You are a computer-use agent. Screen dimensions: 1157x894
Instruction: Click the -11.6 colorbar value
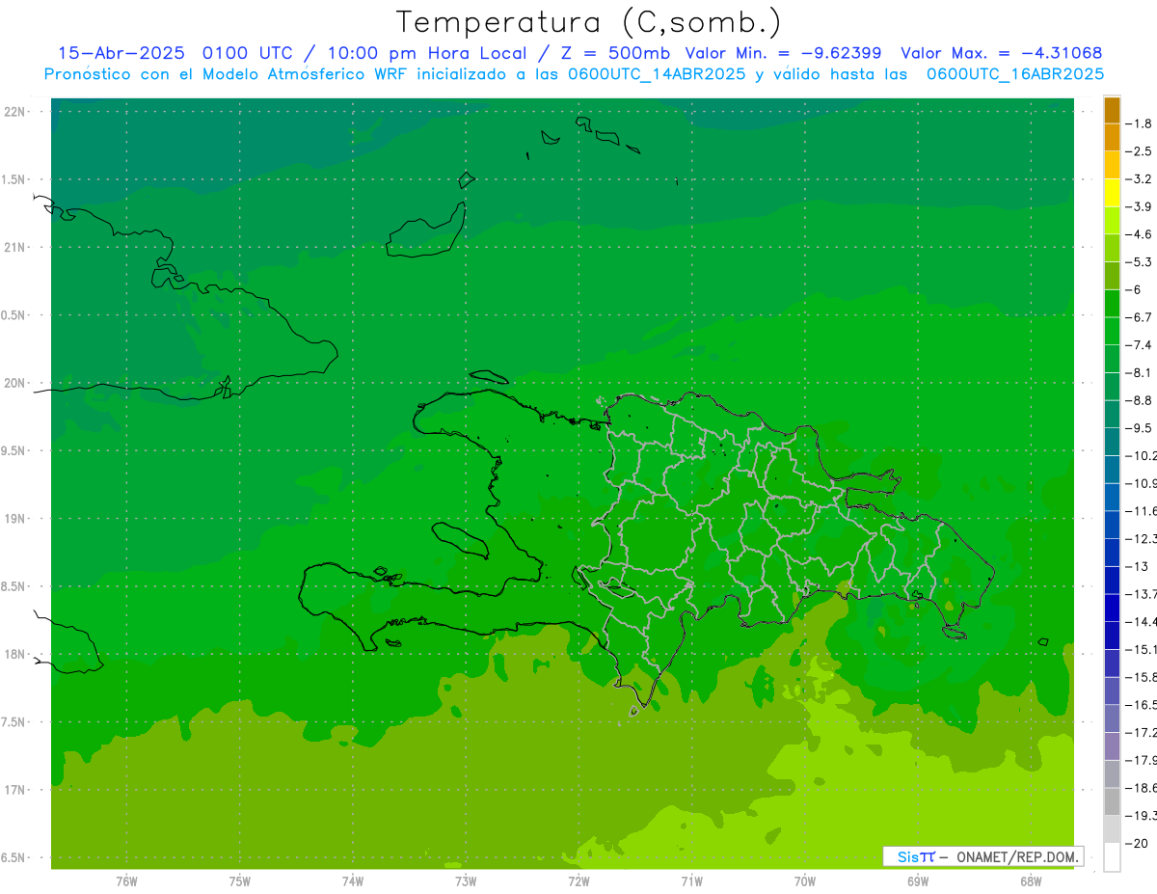(1143, 511)
